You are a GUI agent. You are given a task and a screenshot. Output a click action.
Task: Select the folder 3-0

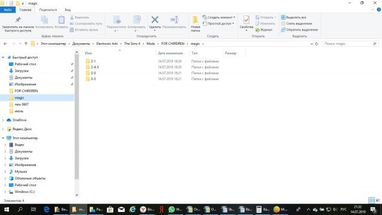point(93,73)
